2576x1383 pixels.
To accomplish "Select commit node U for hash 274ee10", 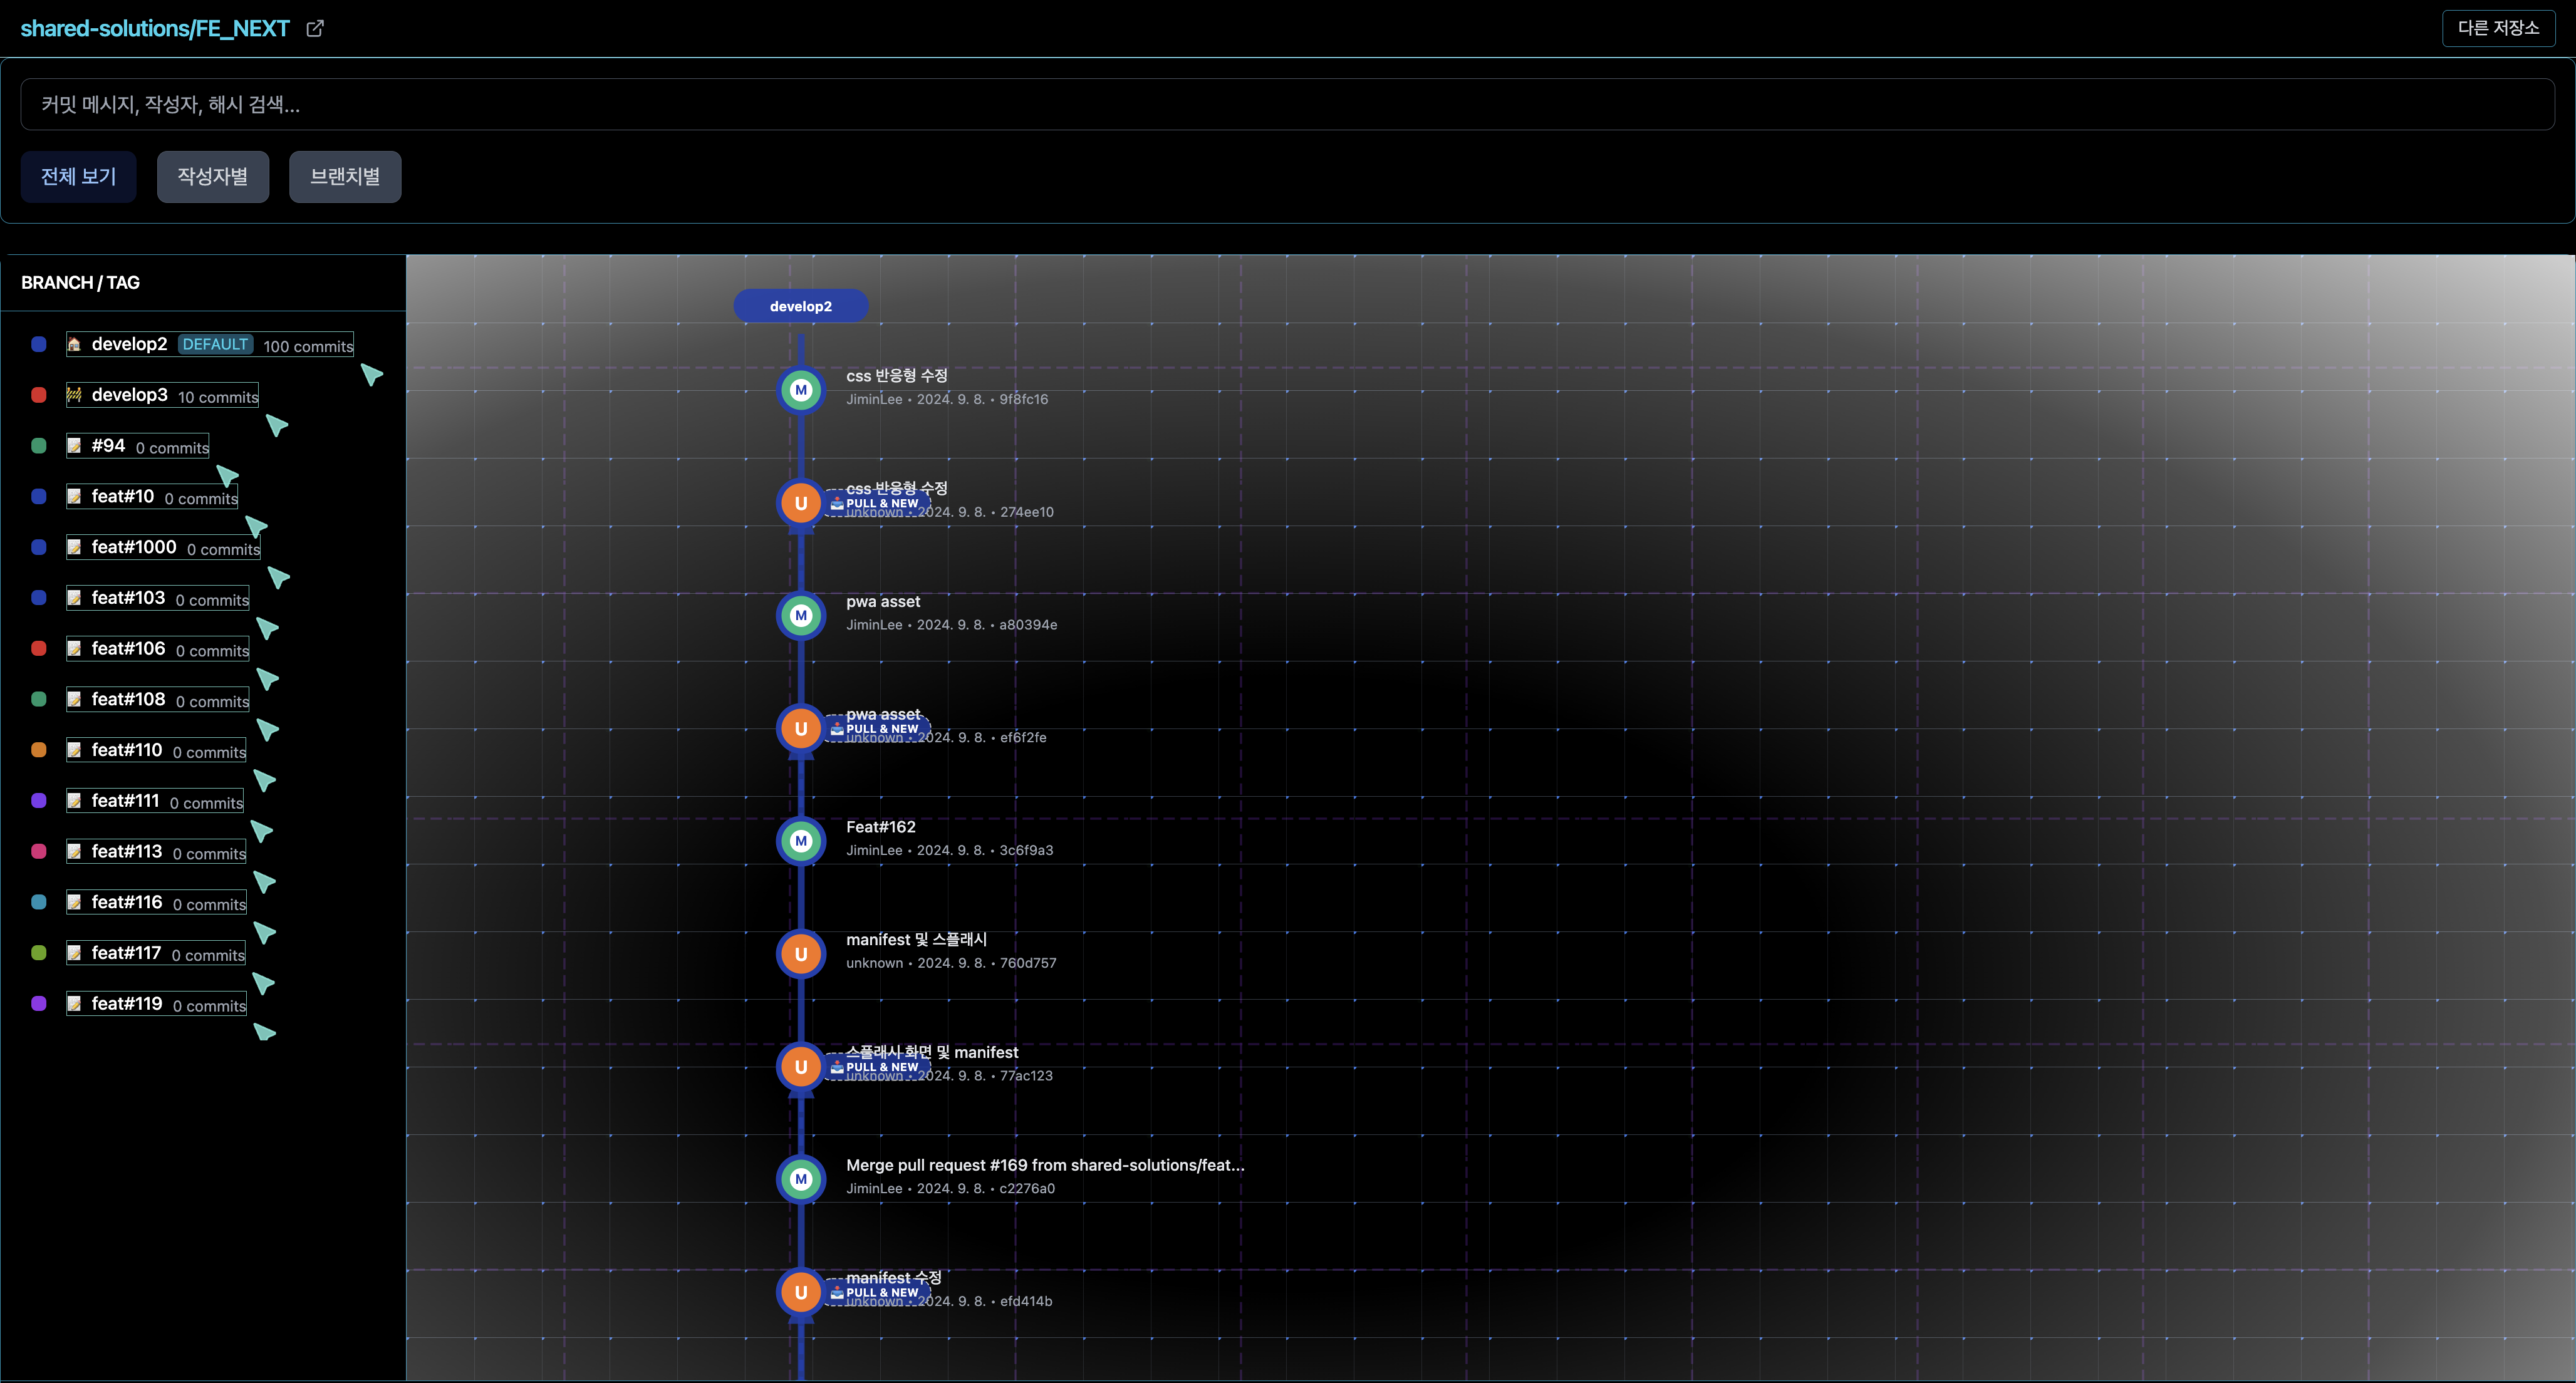I will pyautogui.click(x=801, y=503).
